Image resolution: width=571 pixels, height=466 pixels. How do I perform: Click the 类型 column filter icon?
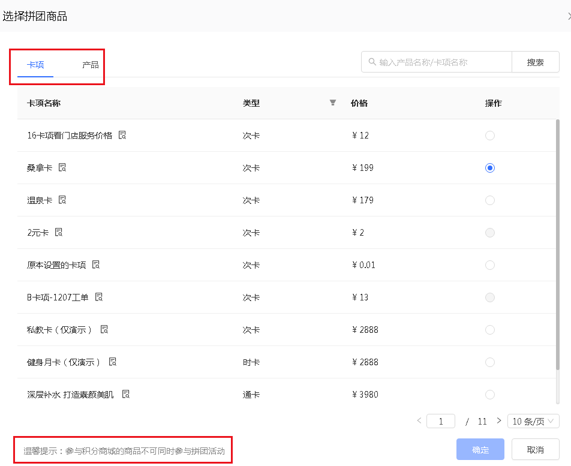[x=333, y=103]
